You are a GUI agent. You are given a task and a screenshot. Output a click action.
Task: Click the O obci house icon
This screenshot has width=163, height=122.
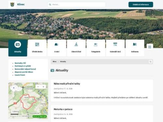56,44
